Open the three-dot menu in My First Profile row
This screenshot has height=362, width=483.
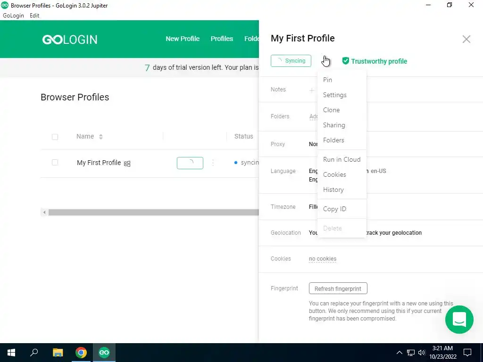point(213,163)
